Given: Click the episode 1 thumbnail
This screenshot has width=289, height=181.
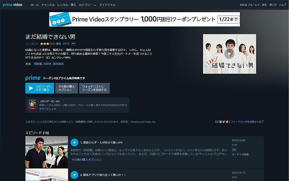Looking at the screenshot, I should 47,152.
